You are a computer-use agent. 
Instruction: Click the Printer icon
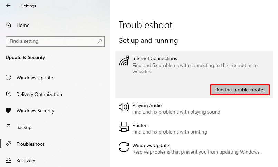[123, 127]
